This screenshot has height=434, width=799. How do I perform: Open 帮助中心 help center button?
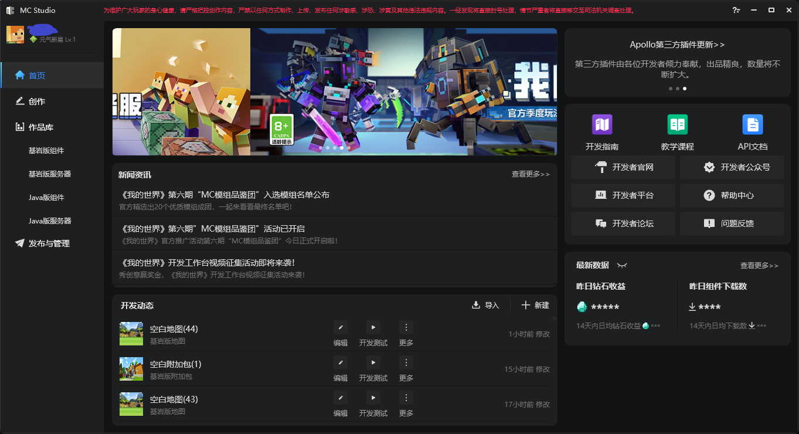coord(732,195)
